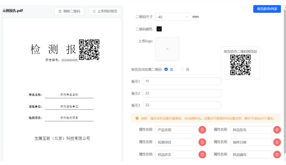The image size is (286, 165).
Task: Select 是 for 报告自动加盖二维码
Action: pyautogui.click(x=166, y=69)
